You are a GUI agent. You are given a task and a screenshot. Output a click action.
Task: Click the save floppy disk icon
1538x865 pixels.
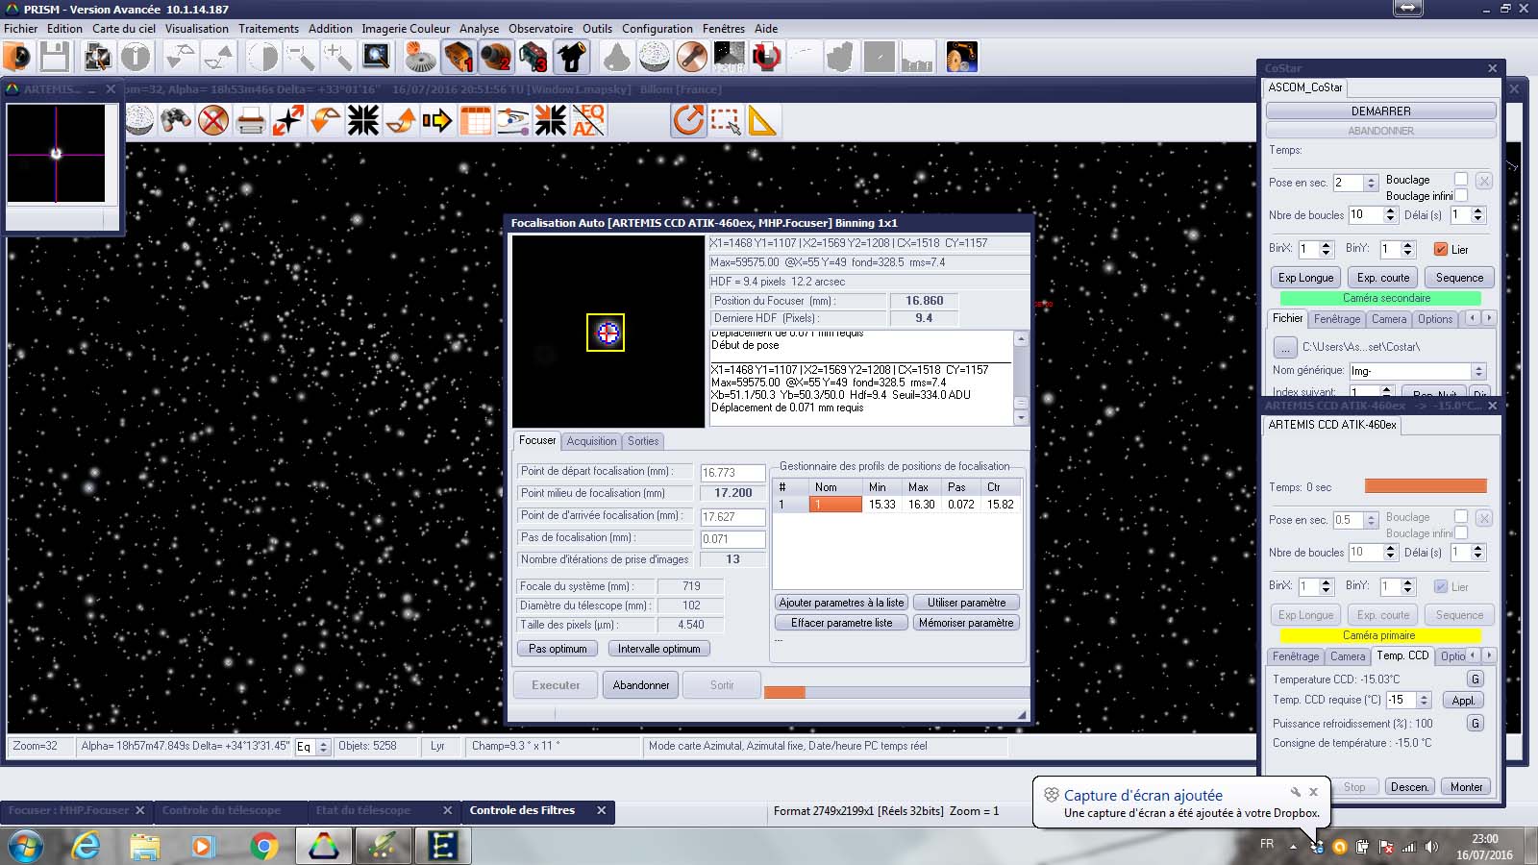pos(55,58)
